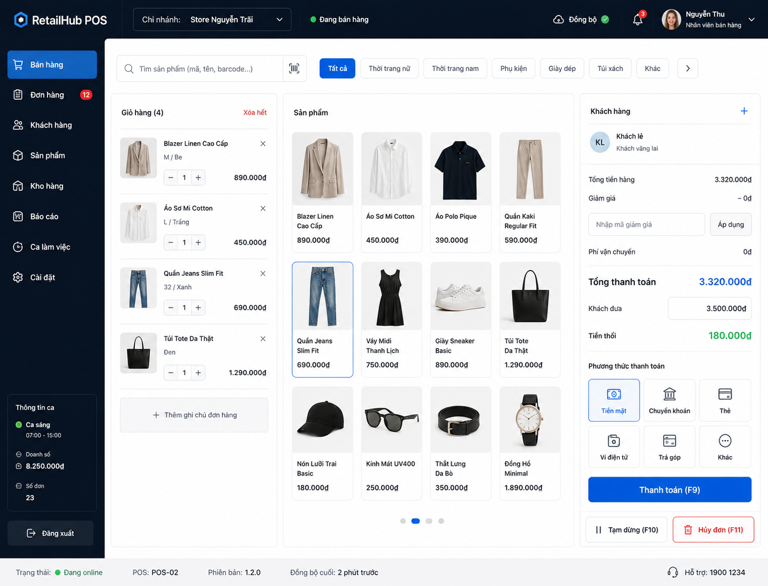Click the RetailHub POS logo
This screenshot has height=586, width=768.
[60, 20]
